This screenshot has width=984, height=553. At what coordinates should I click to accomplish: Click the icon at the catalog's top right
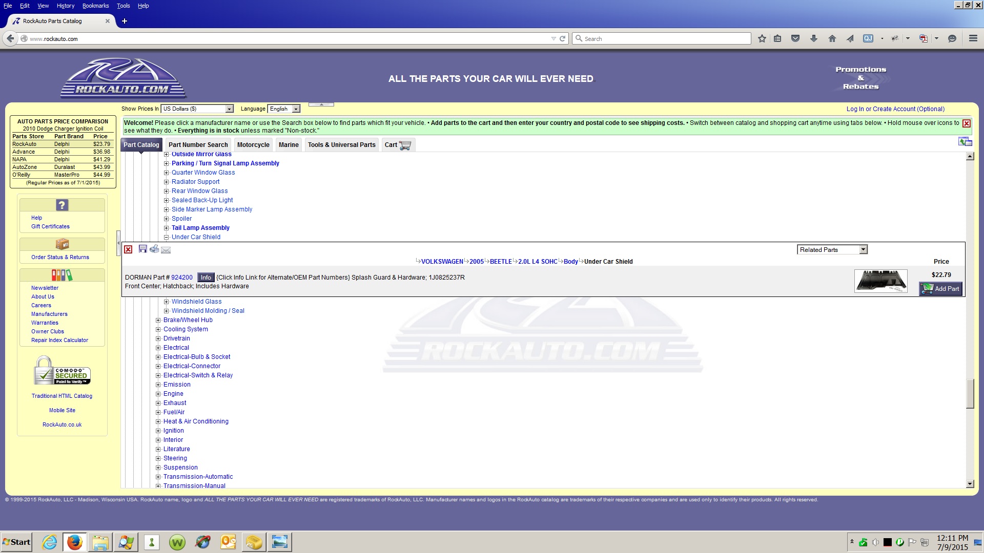[965, 142]
